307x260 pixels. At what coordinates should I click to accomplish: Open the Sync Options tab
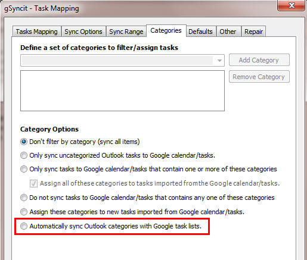pos(83,32)
